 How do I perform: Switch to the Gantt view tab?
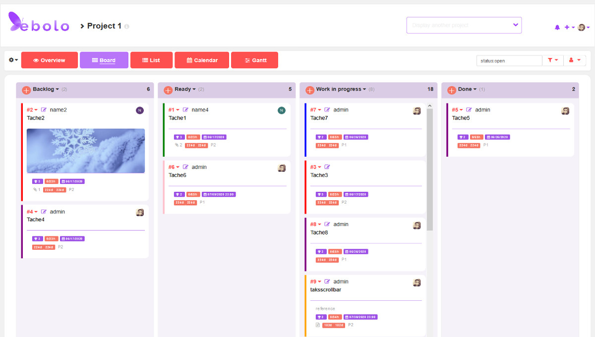coord(254,60)
